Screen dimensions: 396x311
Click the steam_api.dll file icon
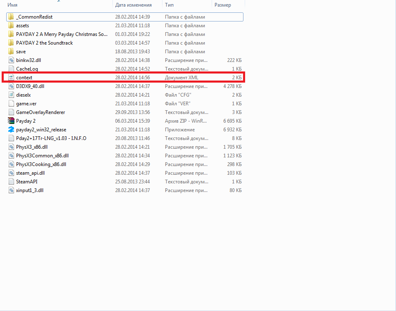pos(11,173)
